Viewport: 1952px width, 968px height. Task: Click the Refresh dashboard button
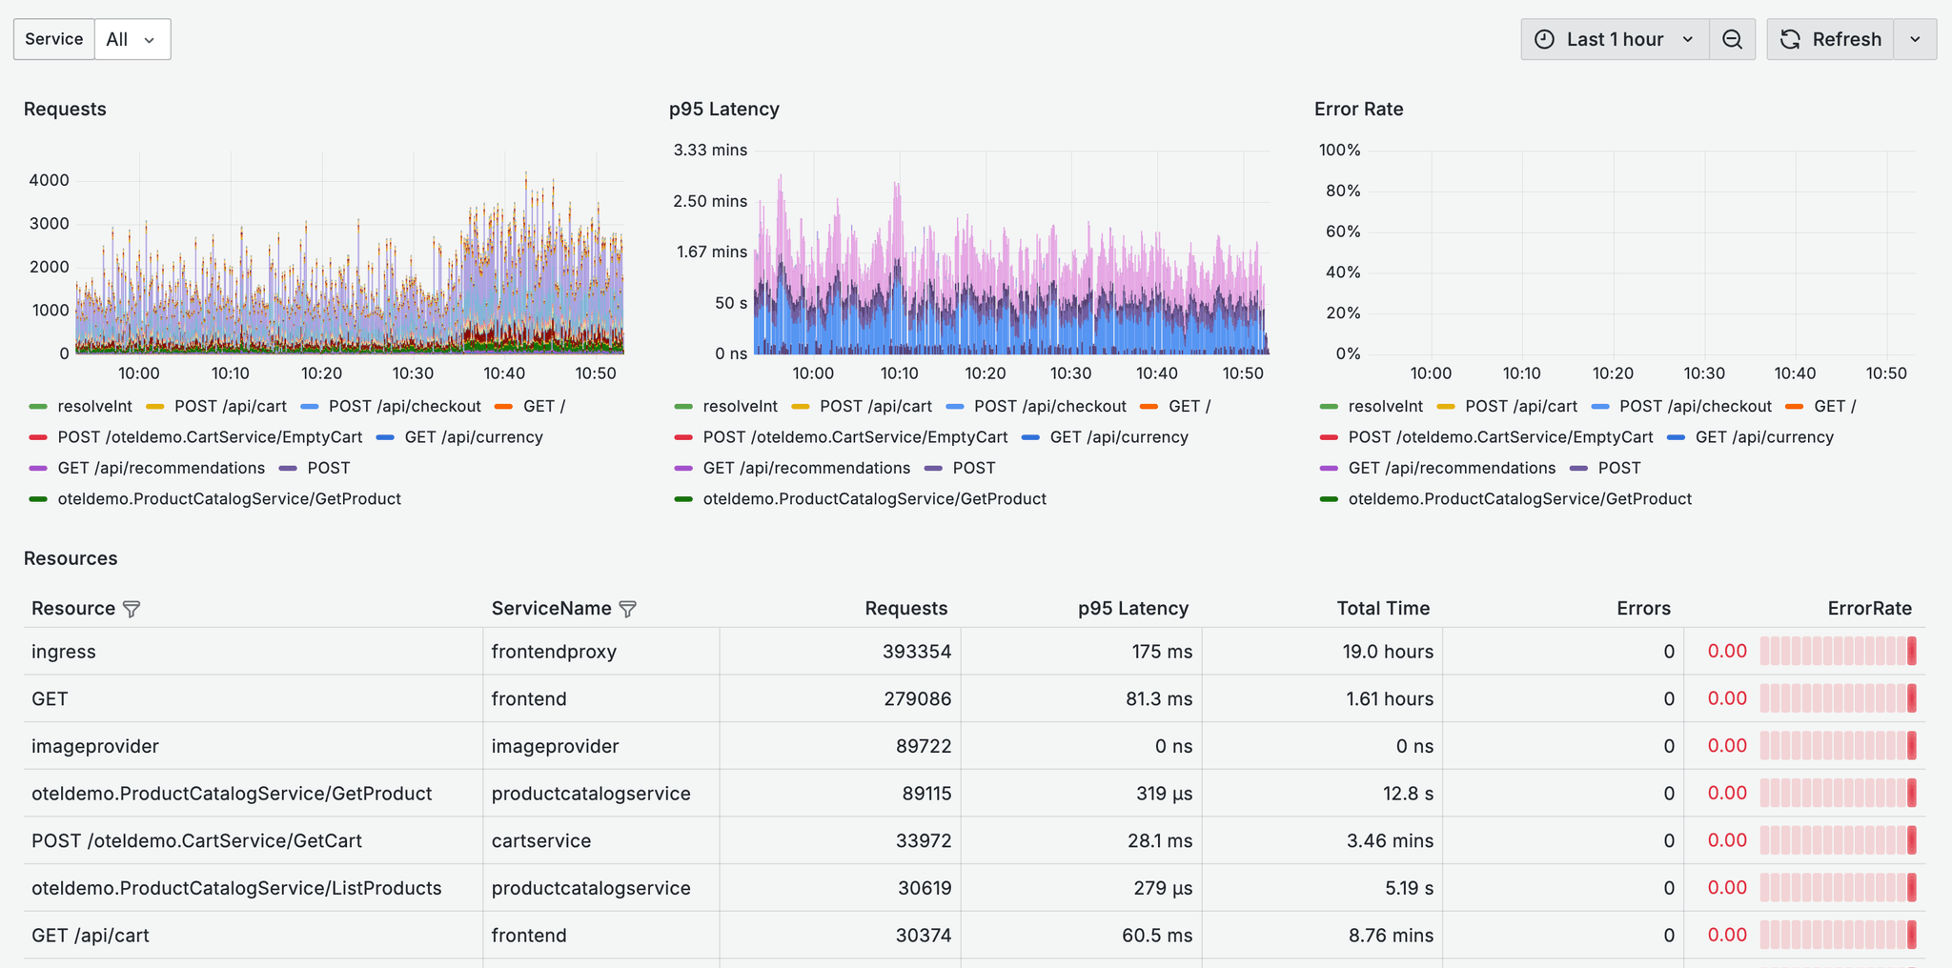coord(1830,39)
